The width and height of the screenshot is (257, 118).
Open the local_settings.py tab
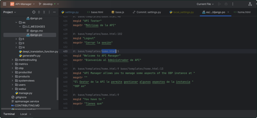pyautogui.click(x=181, y=12)
